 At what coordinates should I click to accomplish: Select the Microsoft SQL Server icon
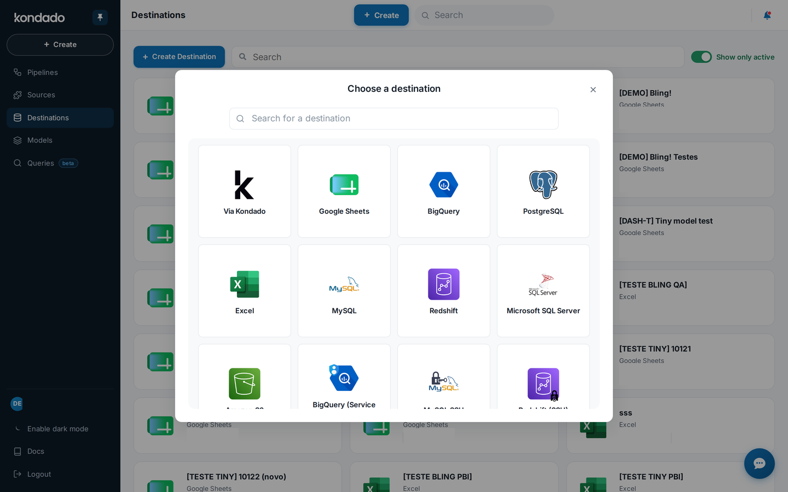pos(543,284)
